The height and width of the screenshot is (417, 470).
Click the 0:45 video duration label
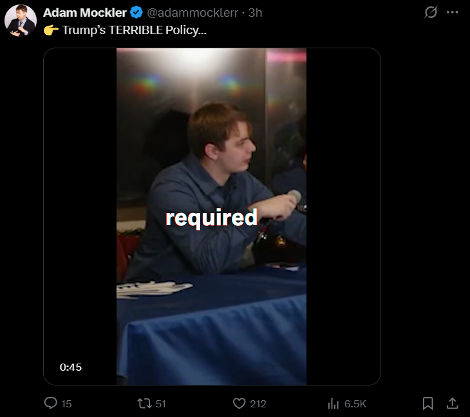(71, 367)
